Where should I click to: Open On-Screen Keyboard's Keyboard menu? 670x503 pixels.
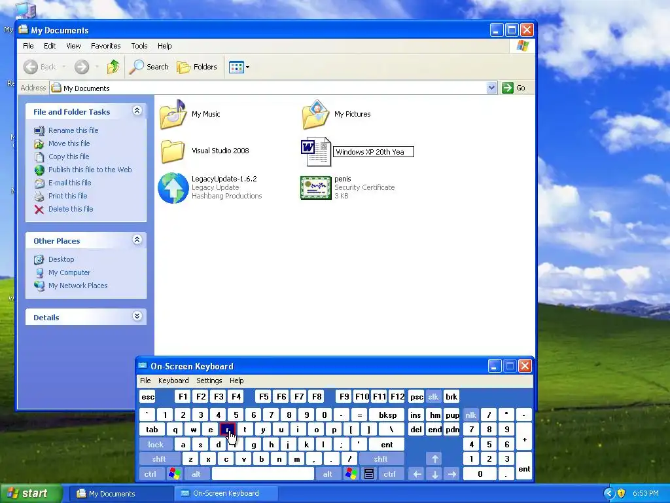(x=173, y=381)
